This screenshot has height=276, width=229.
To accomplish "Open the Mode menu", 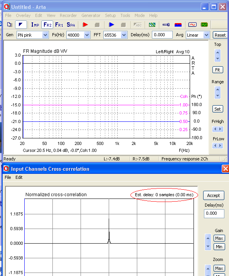I will click(x=140, y=15).
